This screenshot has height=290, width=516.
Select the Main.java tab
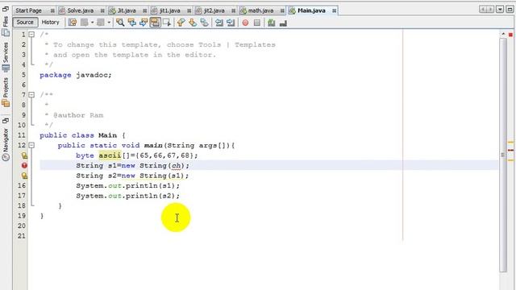pos(311,10)
